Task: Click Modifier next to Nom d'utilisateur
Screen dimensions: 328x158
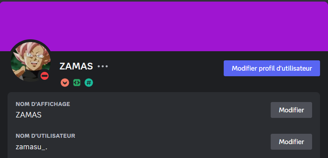Action: [291, 142]
